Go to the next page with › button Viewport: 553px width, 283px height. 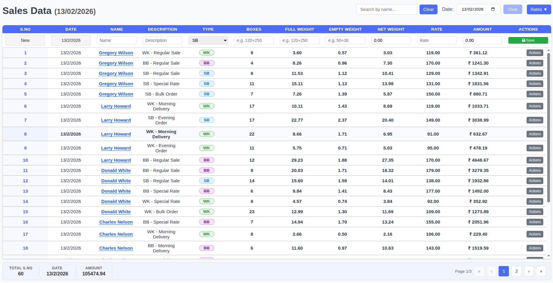click(529, 271)
